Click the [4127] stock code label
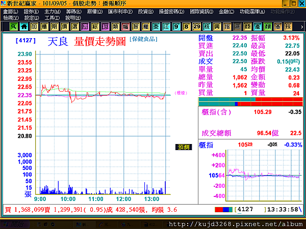Screen dimensions: 306x229 (25, 41)
